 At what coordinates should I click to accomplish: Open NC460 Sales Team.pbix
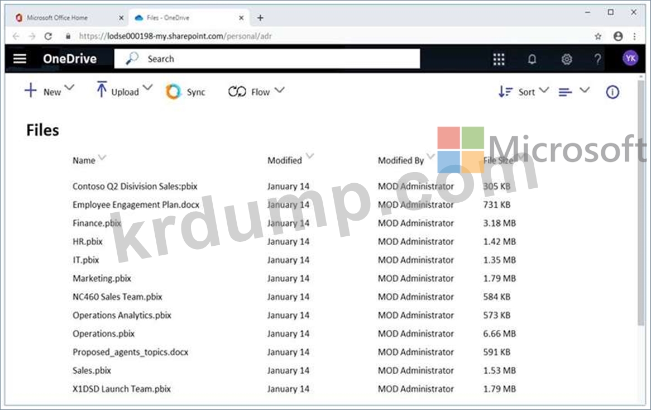[x=117, y=297]
